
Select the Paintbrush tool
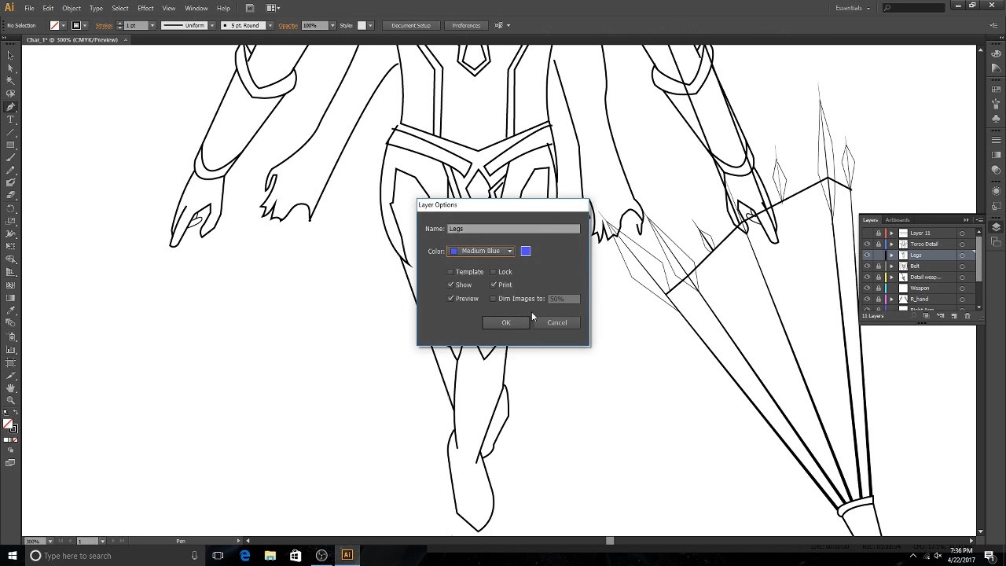10,157
